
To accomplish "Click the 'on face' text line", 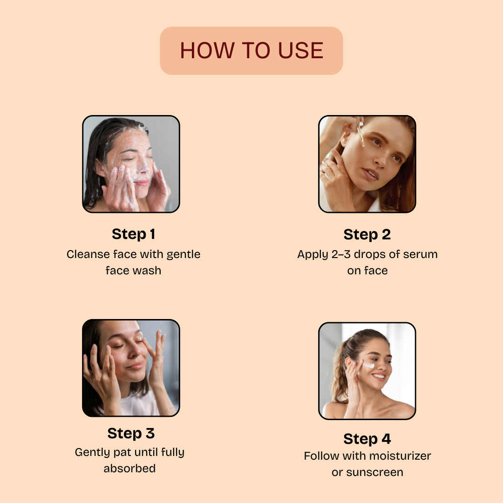I will (367, 271).
